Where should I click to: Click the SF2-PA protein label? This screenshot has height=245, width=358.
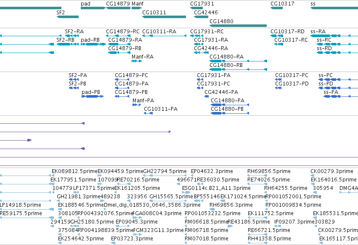point(78,75)
